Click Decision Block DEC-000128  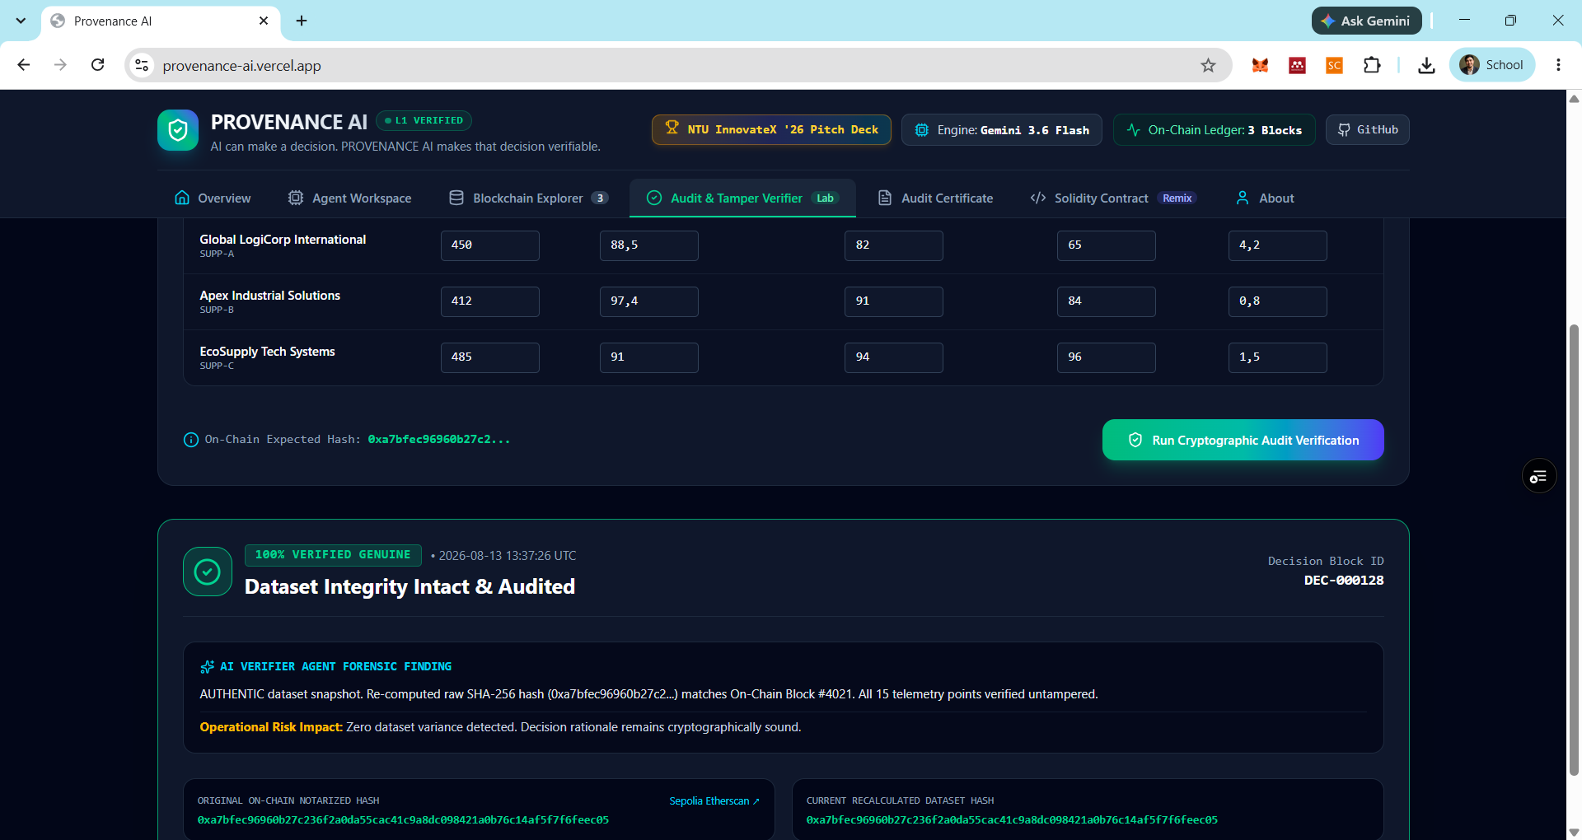1344,581
